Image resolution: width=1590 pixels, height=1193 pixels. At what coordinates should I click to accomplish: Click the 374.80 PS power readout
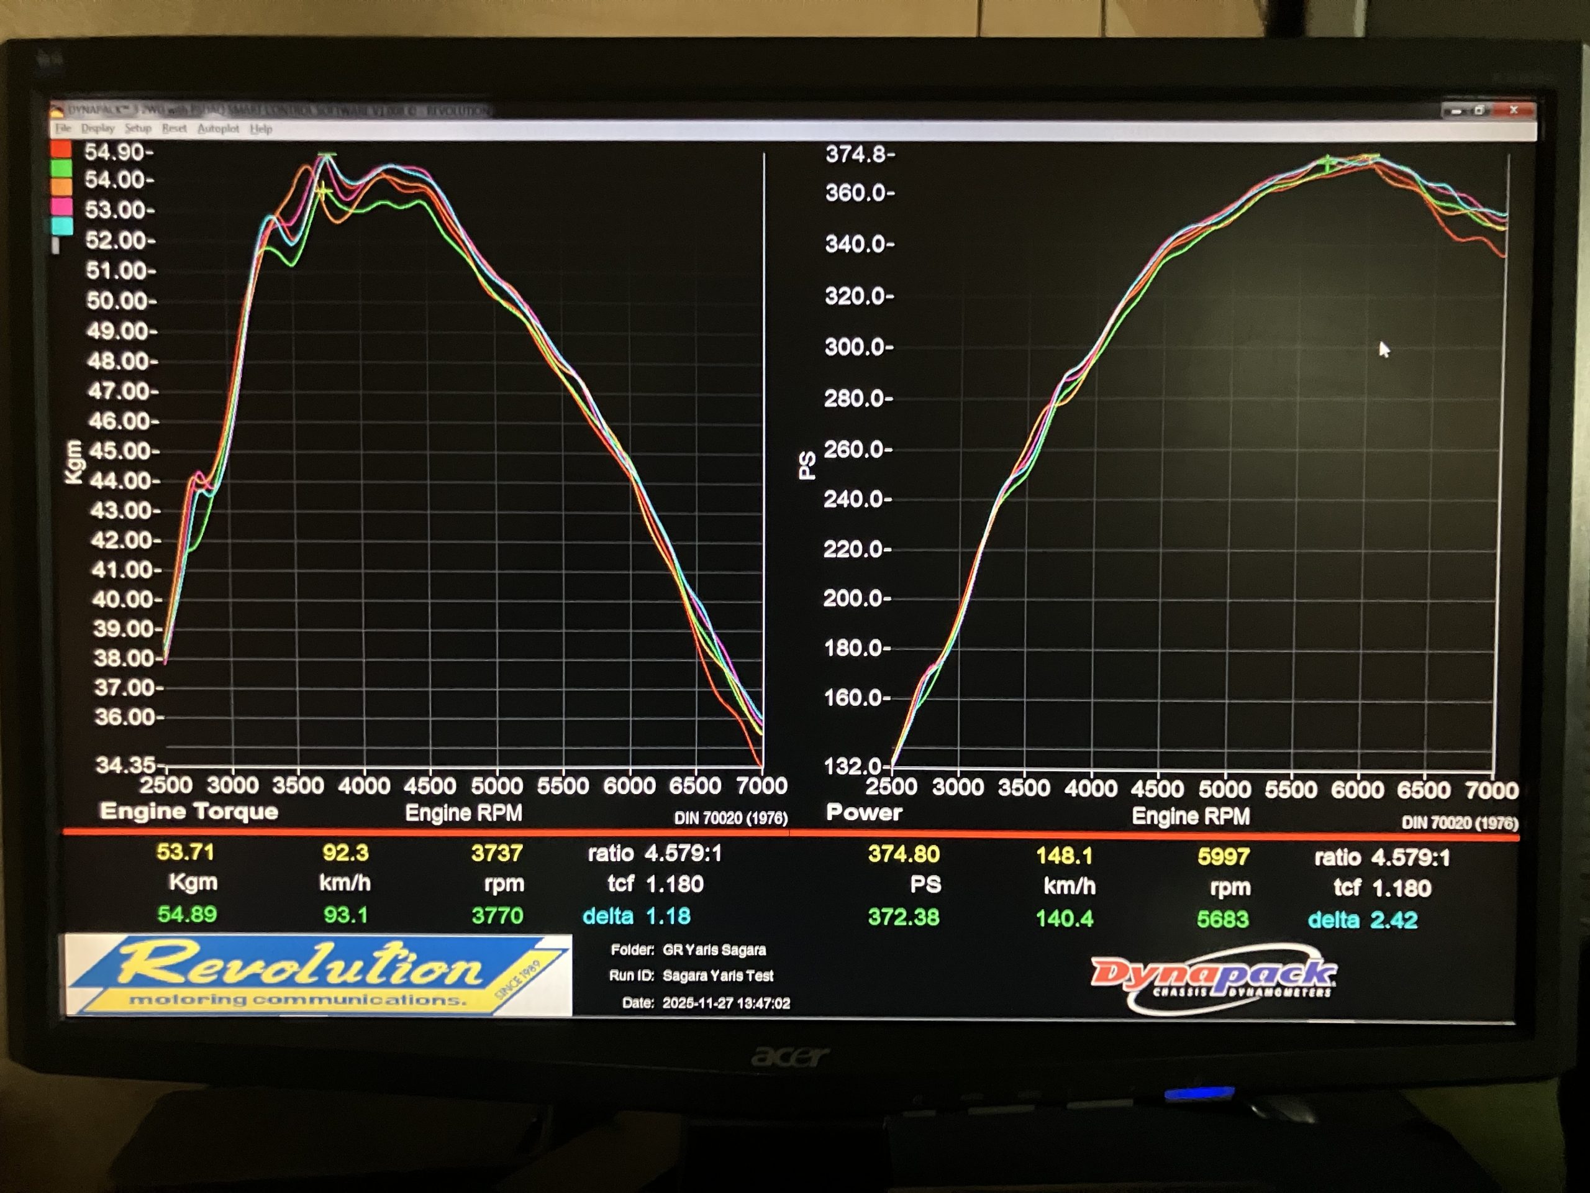tap(904, 854)
